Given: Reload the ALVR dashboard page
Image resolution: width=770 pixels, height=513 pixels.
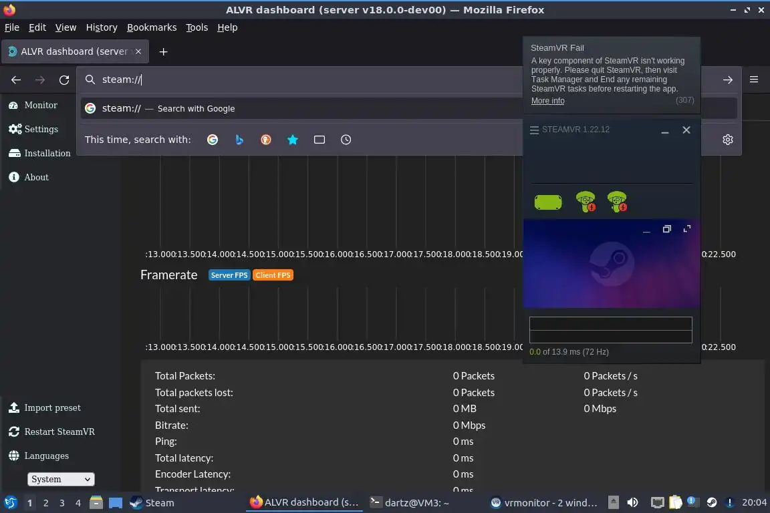Looking at the screenshot, I should 64,80.
